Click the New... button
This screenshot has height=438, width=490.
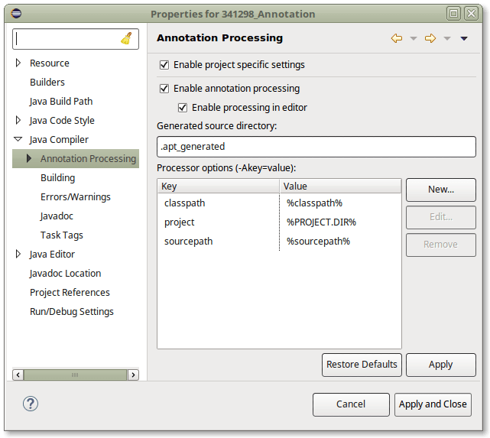click(441, 190)
